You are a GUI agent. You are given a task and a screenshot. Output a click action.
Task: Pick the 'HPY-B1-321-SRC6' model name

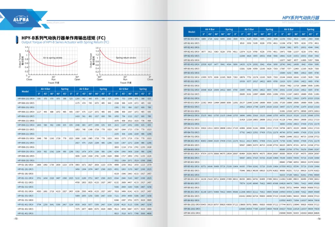point(25,187)
